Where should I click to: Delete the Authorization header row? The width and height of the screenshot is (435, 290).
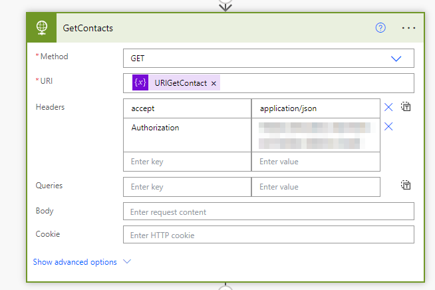point(388,127)
